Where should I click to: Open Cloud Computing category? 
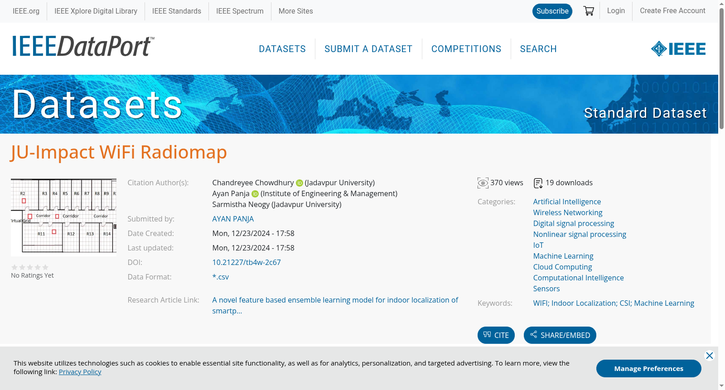[x=563, y=267]
